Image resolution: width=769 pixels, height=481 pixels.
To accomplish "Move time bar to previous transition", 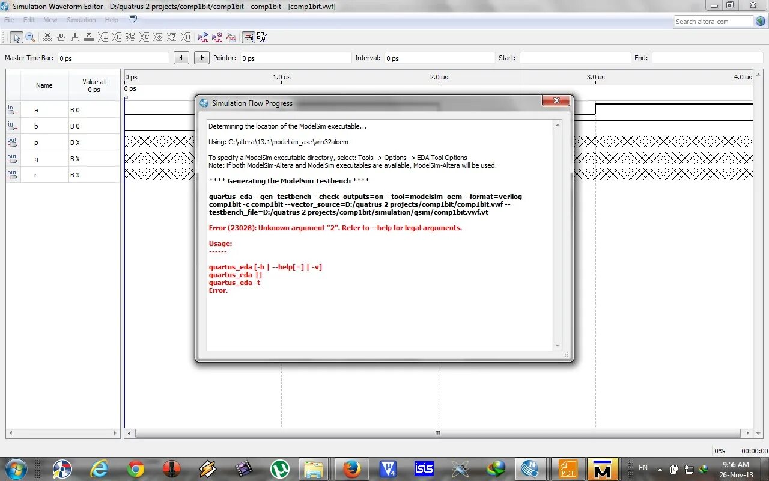I will coord(181,58).
